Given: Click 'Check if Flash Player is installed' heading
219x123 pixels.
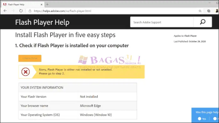Looking at the screenshot, I should pos(72,45).
